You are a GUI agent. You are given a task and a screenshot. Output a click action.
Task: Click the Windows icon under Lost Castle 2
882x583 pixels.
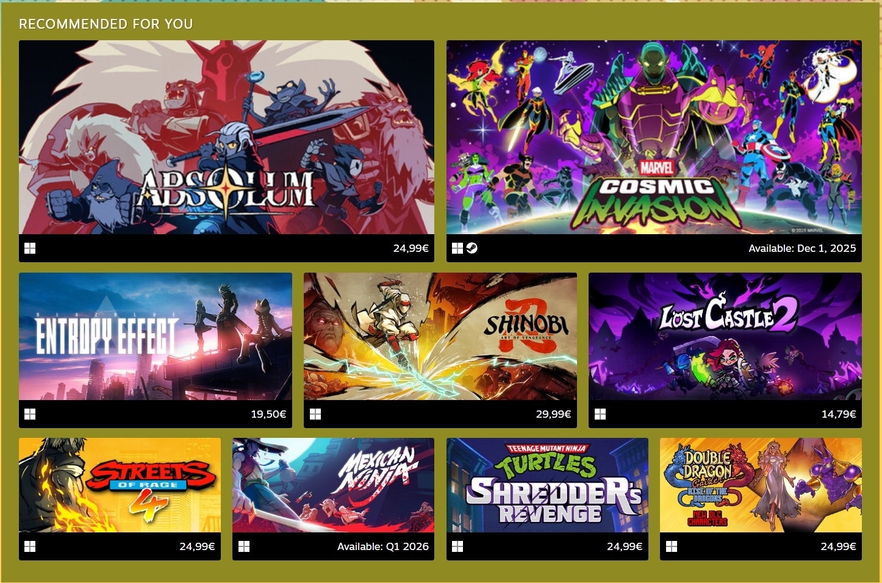(x=600, y=414)
